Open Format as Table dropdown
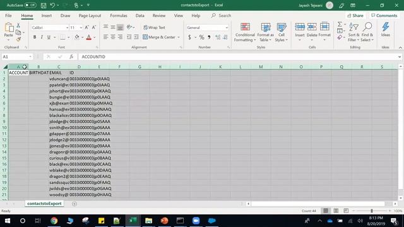 [265, 32]
